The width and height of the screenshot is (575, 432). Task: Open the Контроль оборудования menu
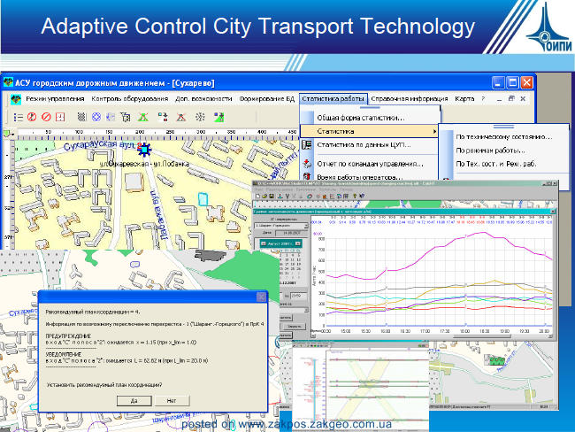click(x=129, y=99)
